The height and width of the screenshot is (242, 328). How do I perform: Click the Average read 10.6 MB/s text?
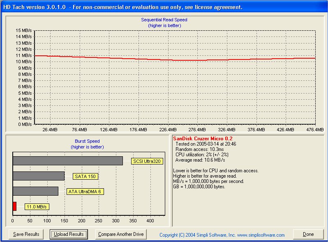tap(200, 160)
